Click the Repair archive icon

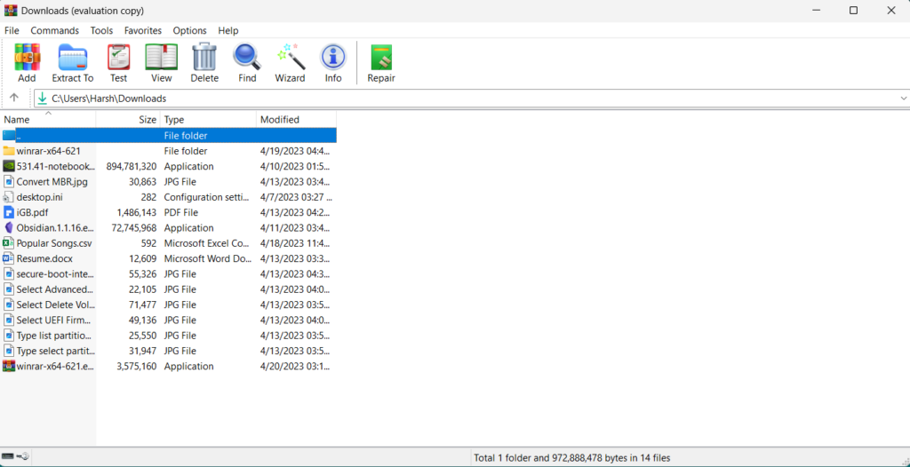pyautogui.click(x=381, y=63)
